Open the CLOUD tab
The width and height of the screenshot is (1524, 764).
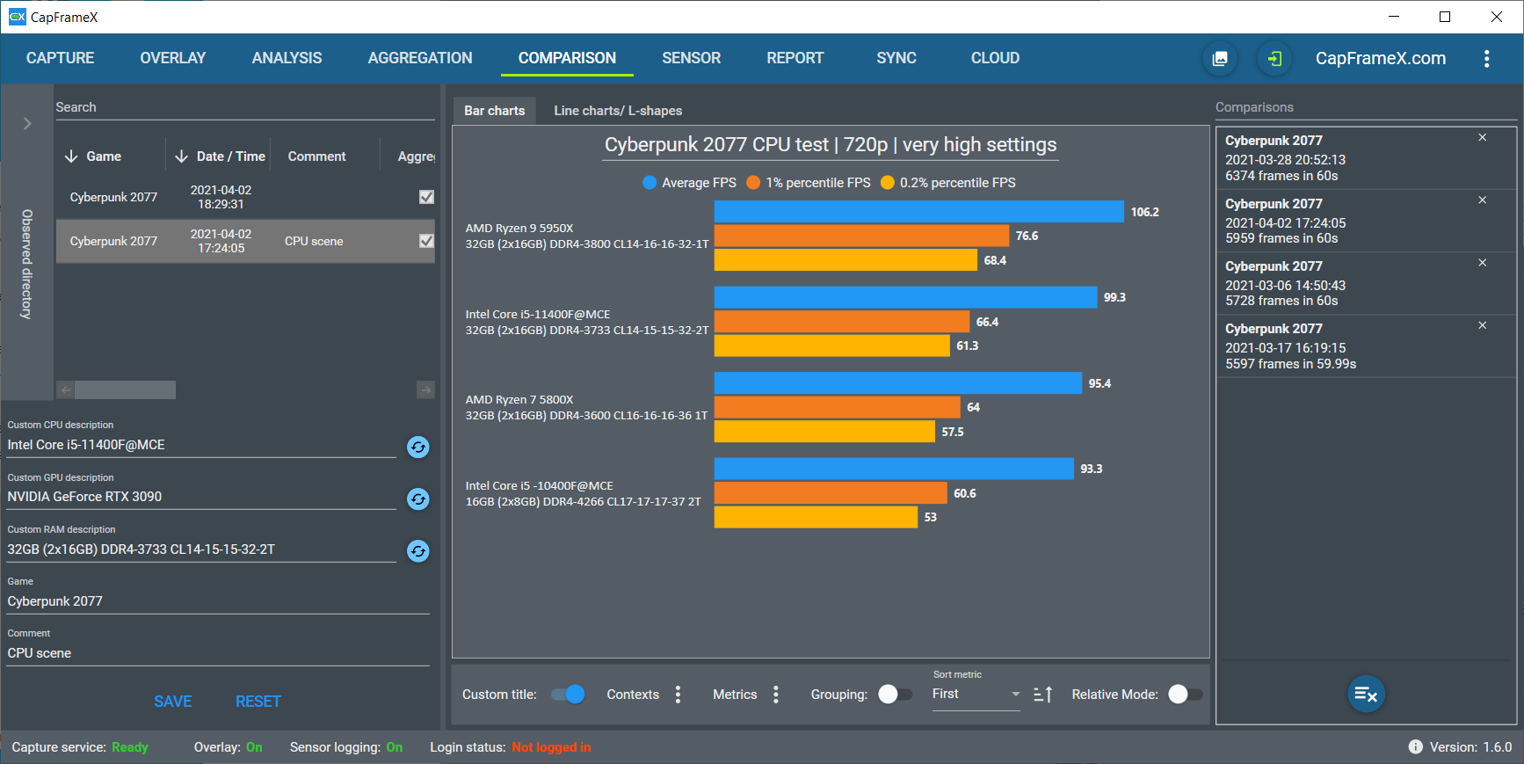click(x=995, y=58)
